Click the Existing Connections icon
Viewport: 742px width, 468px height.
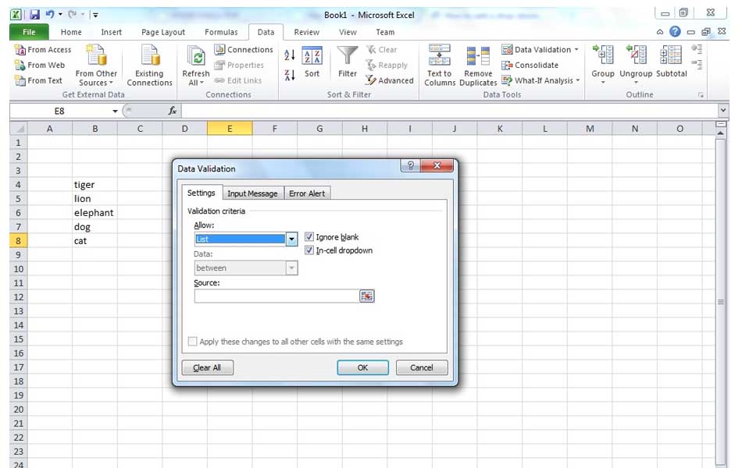point(149,56)
